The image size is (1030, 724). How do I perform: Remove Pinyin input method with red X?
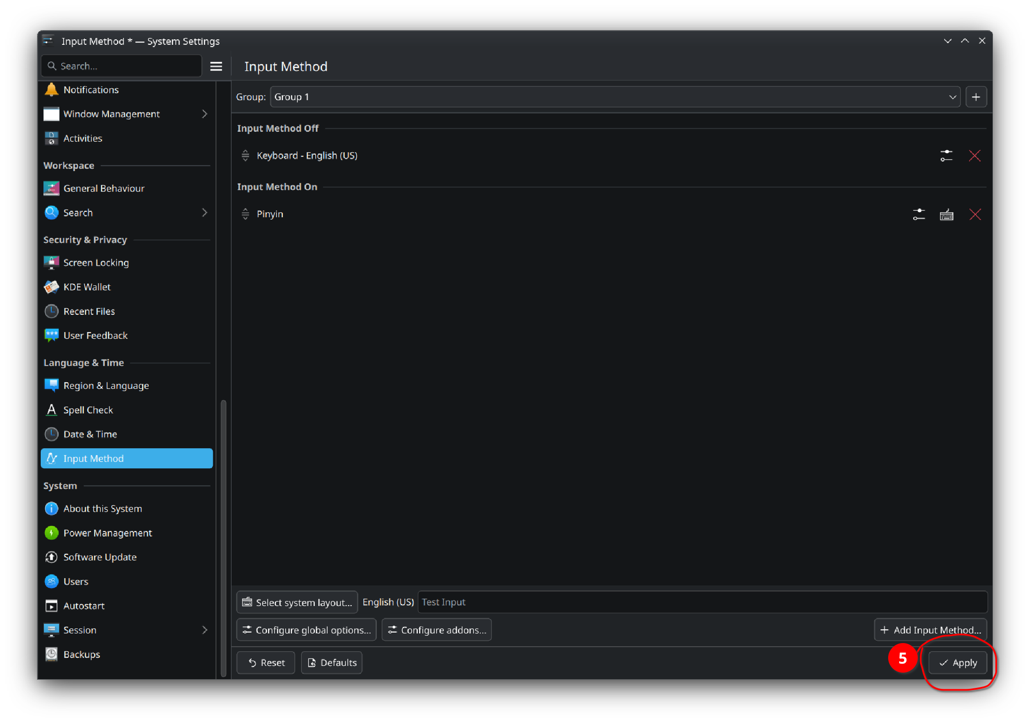click(975, 214)
